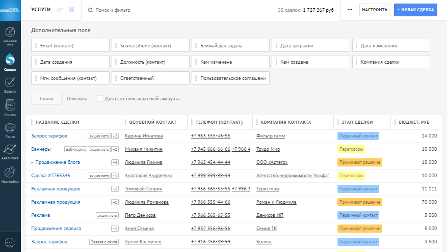Expand the +4 tags on Продвижение блога
447x252 pixels.
pyautogui.click(x=115, y=162)
